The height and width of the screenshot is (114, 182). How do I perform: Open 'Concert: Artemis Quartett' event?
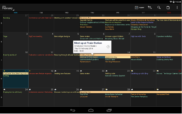[115, 76]
